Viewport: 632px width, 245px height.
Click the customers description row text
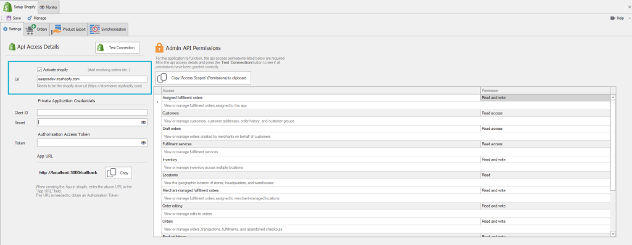pos(229,121)
